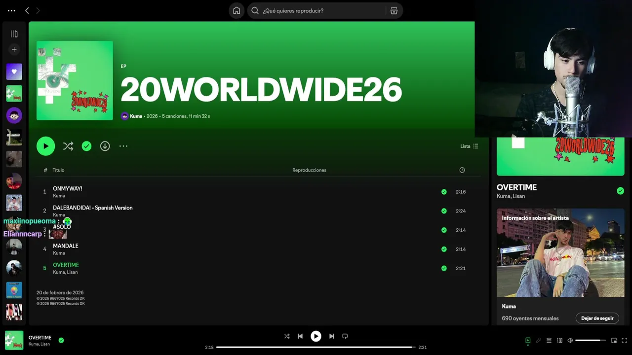Click the search magnifier icon
Image resolution: width=632 pixels, height=355 pixels.
click(255, 10)
